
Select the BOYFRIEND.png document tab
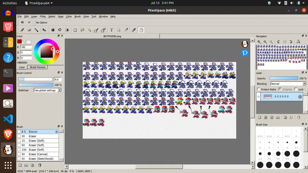tap(112, 36)
